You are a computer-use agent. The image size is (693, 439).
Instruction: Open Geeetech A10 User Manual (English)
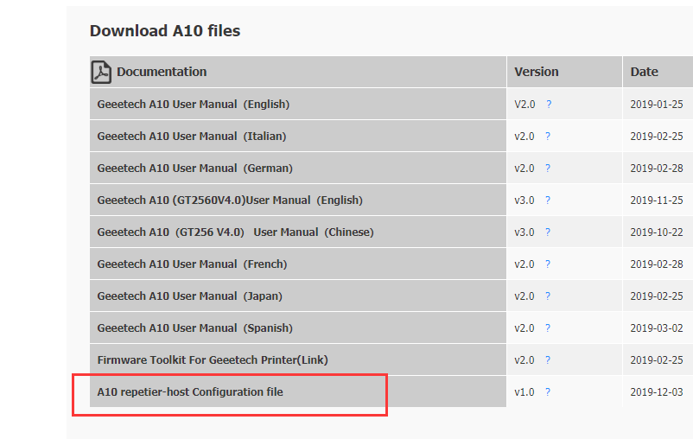[194, 105]
